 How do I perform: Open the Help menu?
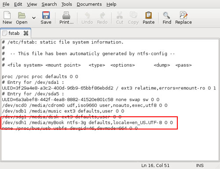pyautogui.click(x=111, y=4)
